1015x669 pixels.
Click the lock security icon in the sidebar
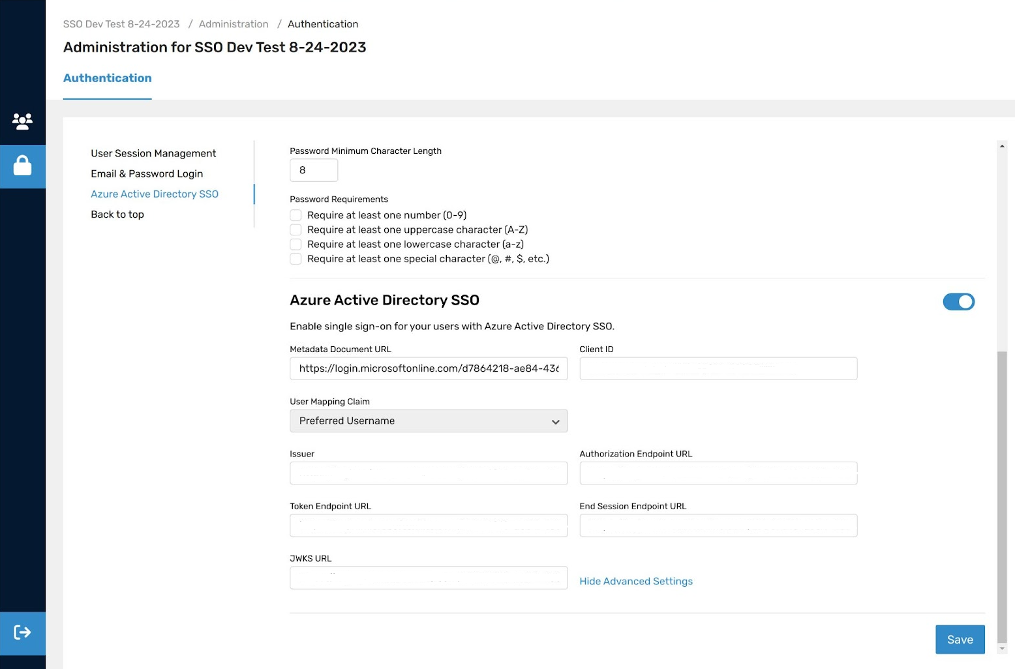(22, 166)
